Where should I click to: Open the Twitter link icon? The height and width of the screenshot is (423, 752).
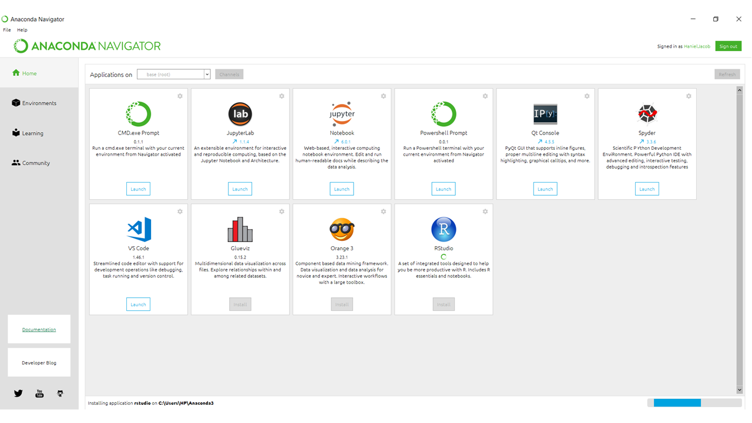[x=18, y=394]
